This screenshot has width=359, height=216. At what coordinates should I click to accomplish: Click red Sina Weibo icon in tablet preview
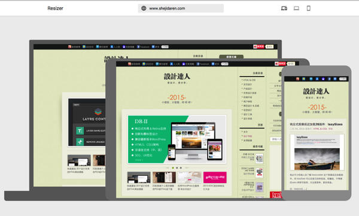(x=129, y=64)
